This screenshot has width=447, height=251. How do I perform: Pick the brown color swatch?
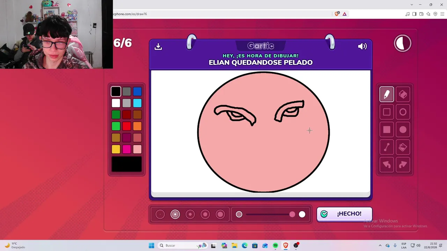(x=137, y=114)
